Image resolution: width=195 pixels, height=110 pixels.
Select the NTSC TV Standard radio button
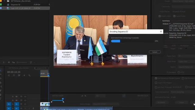pyautogui.click(x=179, y=72)
